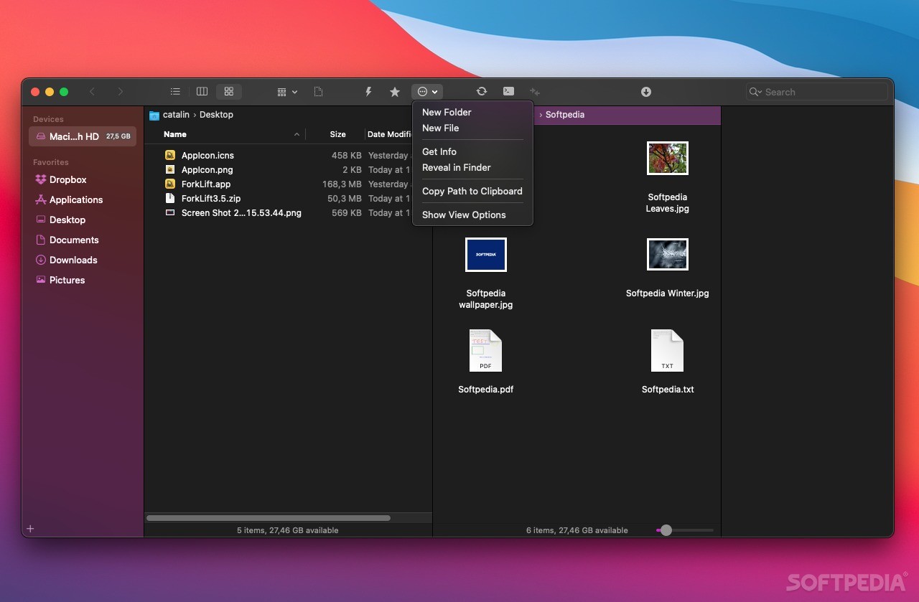Open the quick connect lightning icon
The image size is (919, 602).
pos(368,92)
